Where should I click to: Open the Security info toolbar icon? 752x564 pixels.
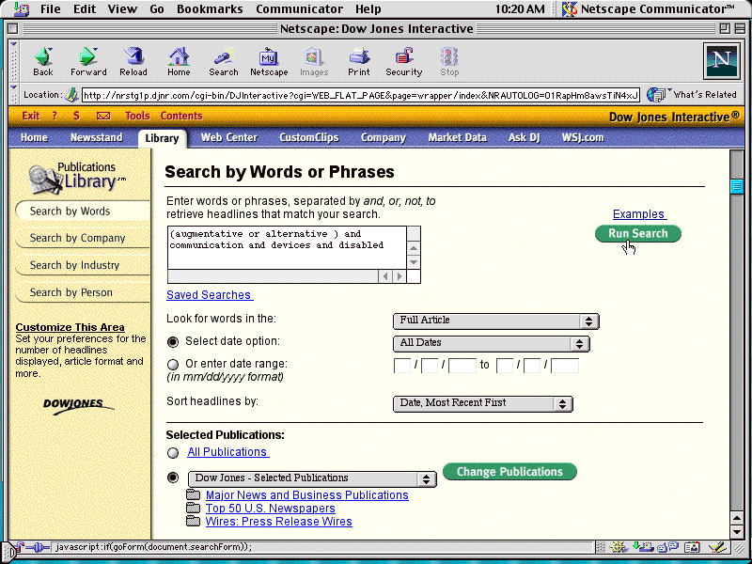tap(404, 56)
